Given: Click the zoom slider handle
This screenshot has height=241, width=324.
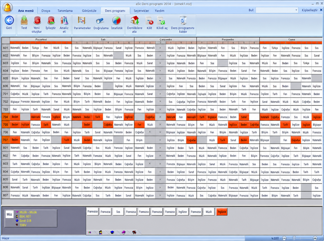Looking at the screenshot, I should click(294, 238).
